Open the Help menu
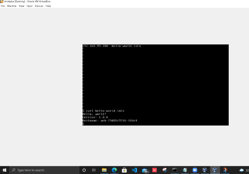 48,6
